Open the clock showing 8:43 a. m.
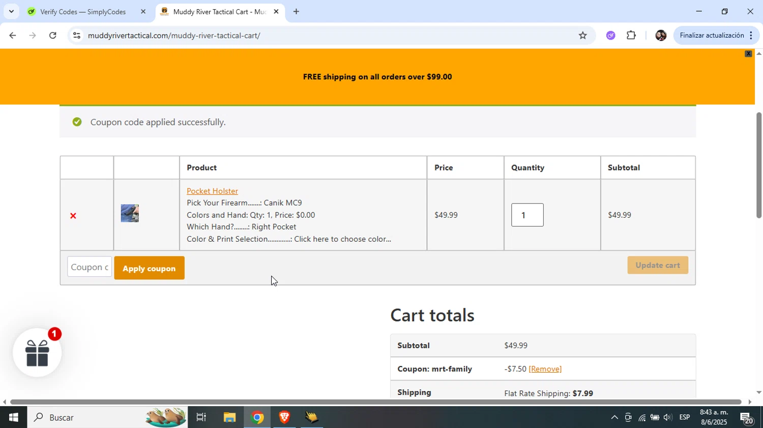 pyautogui.click(x=713, y=417)
